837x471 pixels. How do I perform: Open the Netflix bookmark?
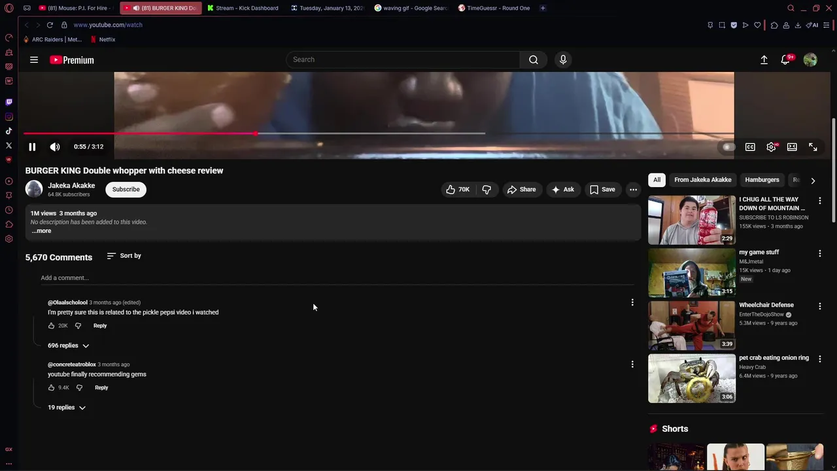103,39
